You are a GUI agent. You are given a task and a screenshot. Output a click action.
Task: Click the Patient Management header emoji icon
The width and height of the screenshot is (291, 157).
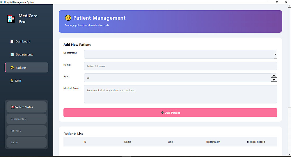point(68,18)
